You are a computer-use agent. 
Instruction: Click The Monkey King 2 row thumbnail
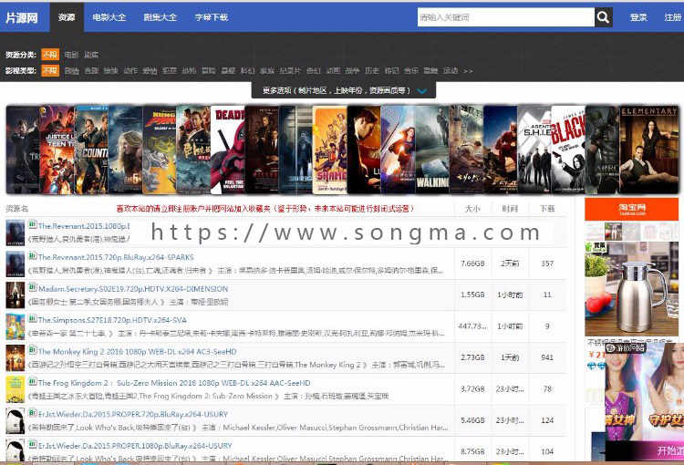pos(16,357)
